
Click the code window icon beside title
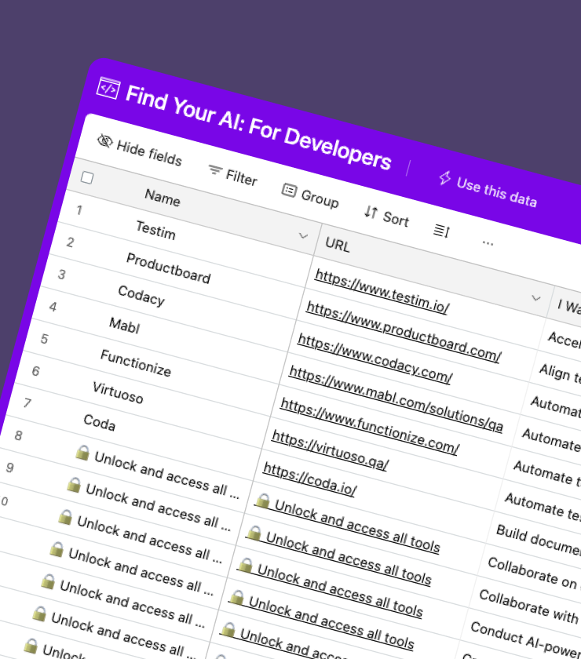coord(108,88)
